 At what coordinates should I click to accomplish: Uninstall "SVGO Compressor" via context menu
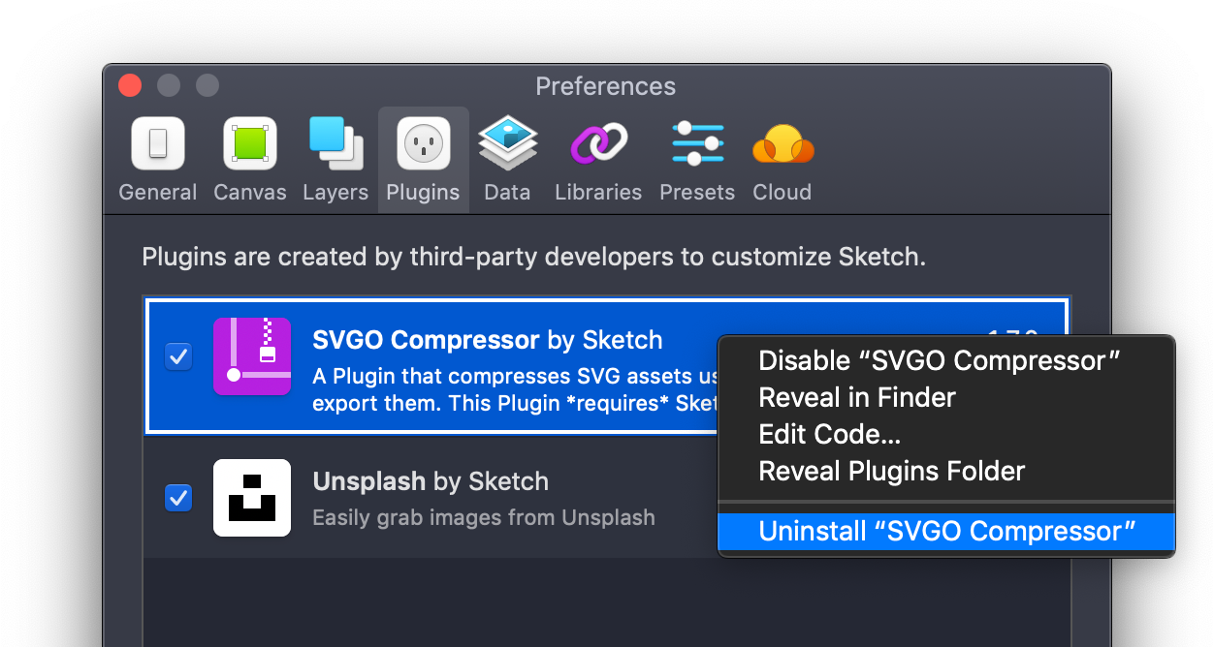click(946, 532)
